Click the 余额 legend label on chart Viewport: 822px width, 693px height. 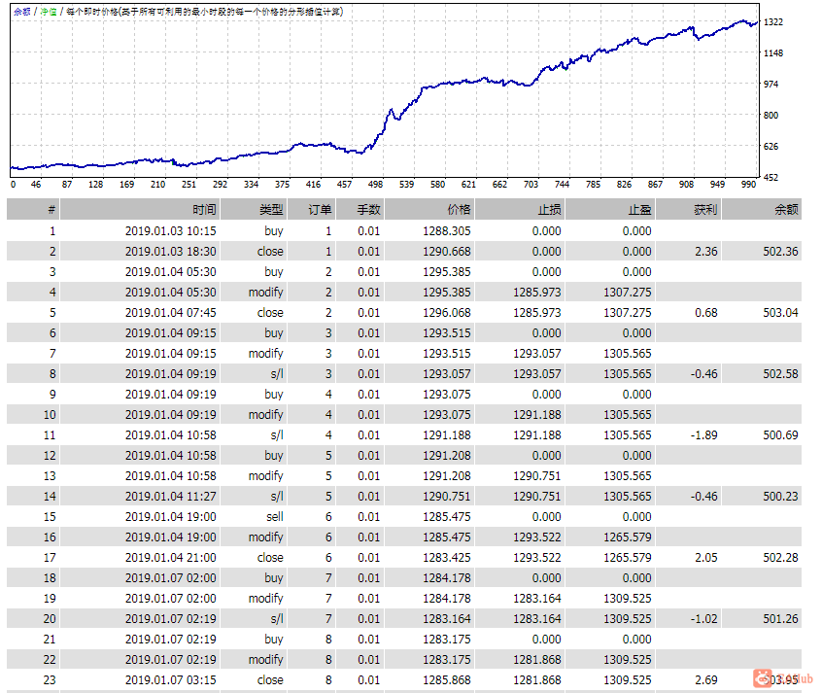pyautogui.click(x=22, y=12)
